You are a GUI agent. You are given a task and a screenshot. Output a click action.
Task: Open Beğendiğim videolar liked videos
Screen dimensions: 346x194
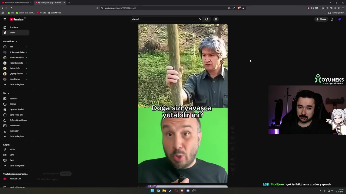(x=15, y=120)
